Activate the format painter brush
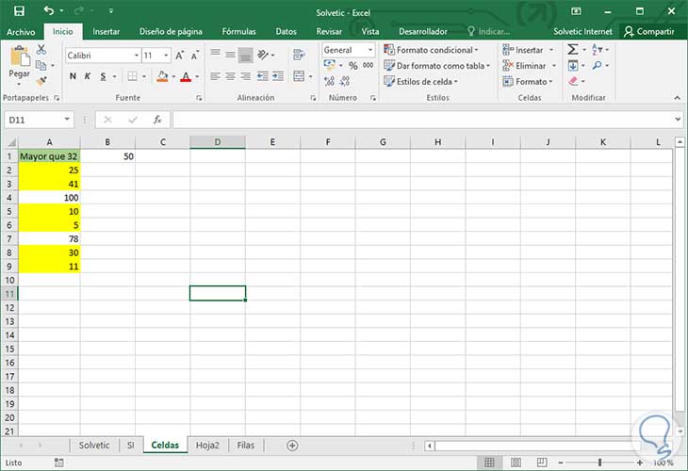 [x=41, y=81]
